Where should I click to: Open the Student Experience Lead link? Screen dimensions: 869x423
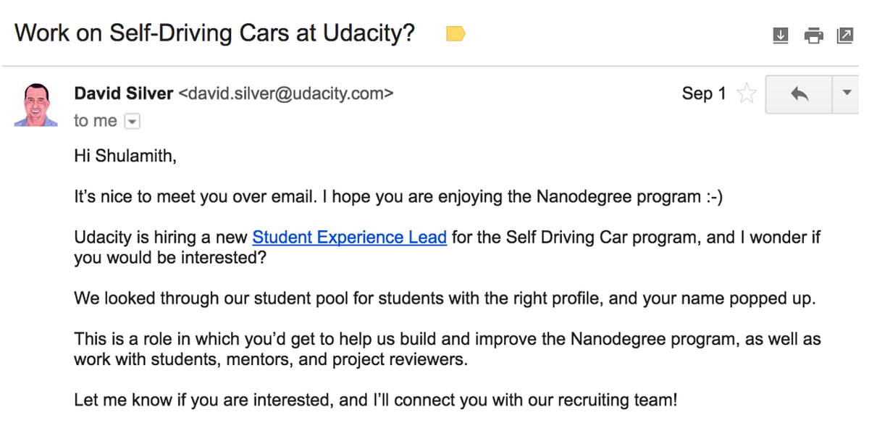click(x=349, y=238)
